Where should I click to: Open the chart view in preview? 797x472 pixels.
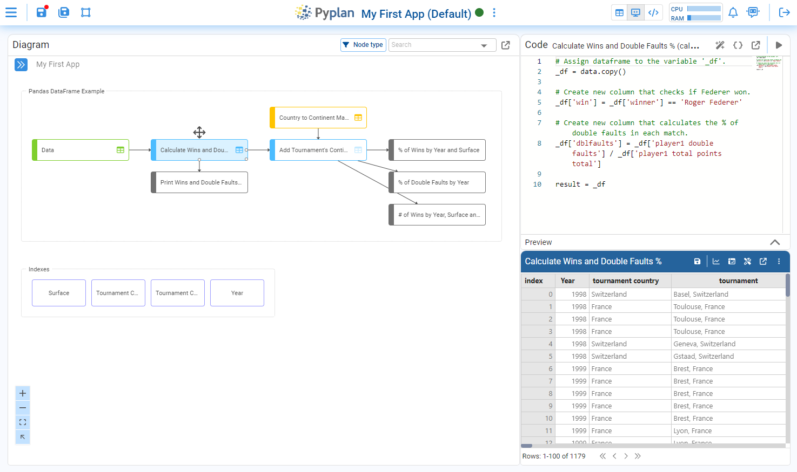[716, 261]
